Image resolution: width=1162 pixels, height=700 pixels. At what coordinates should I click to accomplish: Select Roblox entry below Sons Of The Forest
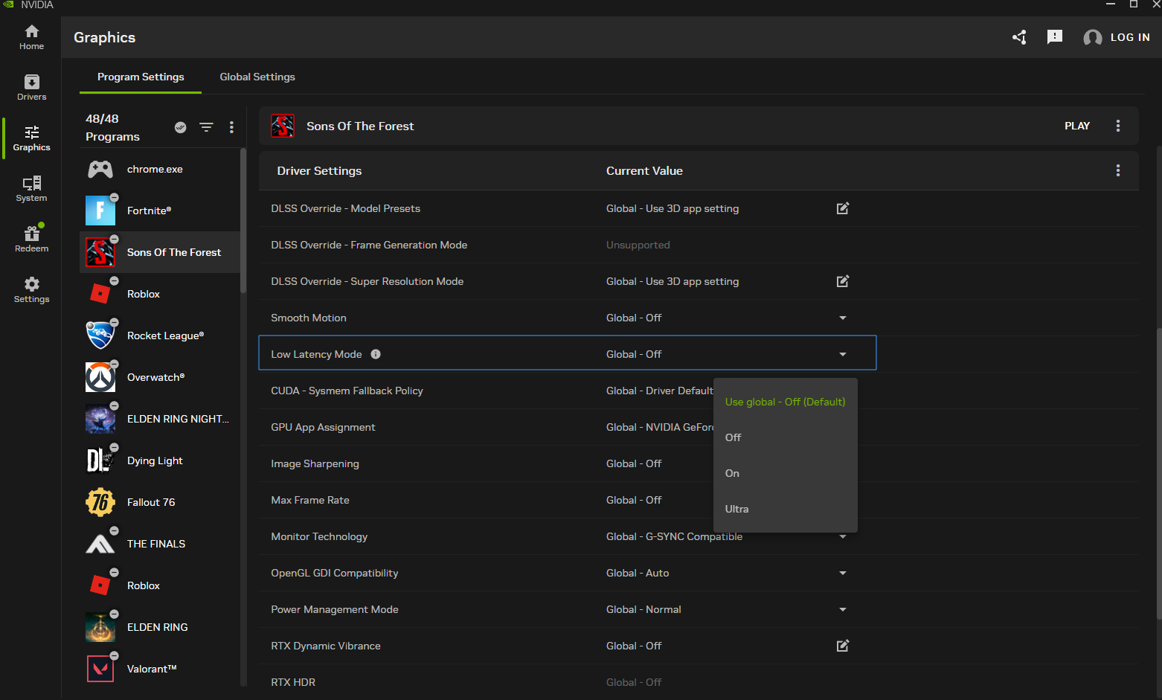(160, 294)
